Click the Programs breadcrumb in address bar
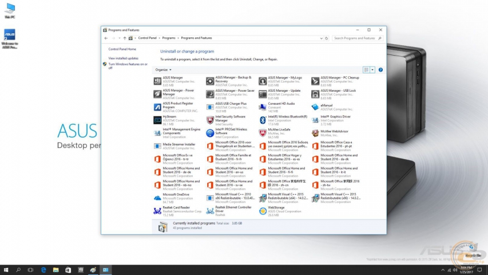488x275 pixels. [169, 38]
